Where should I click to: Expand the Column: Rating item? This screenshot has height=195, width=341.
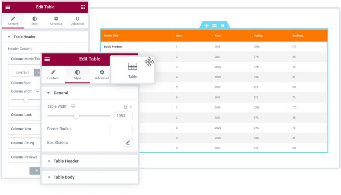[24, 143]
